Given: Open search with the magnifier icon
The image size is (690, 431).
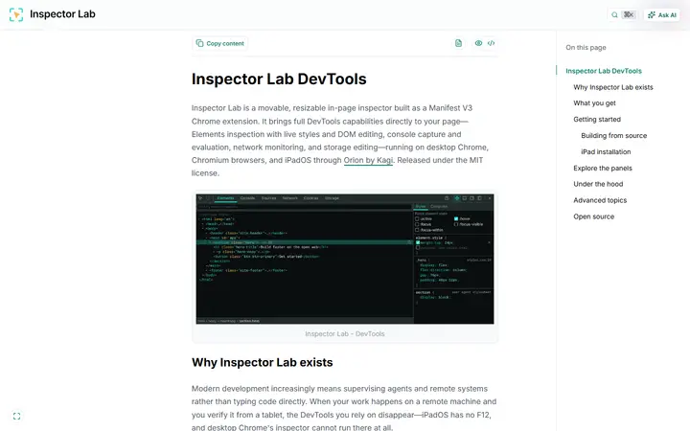Looking at the screenshot, I should point(614,15).
